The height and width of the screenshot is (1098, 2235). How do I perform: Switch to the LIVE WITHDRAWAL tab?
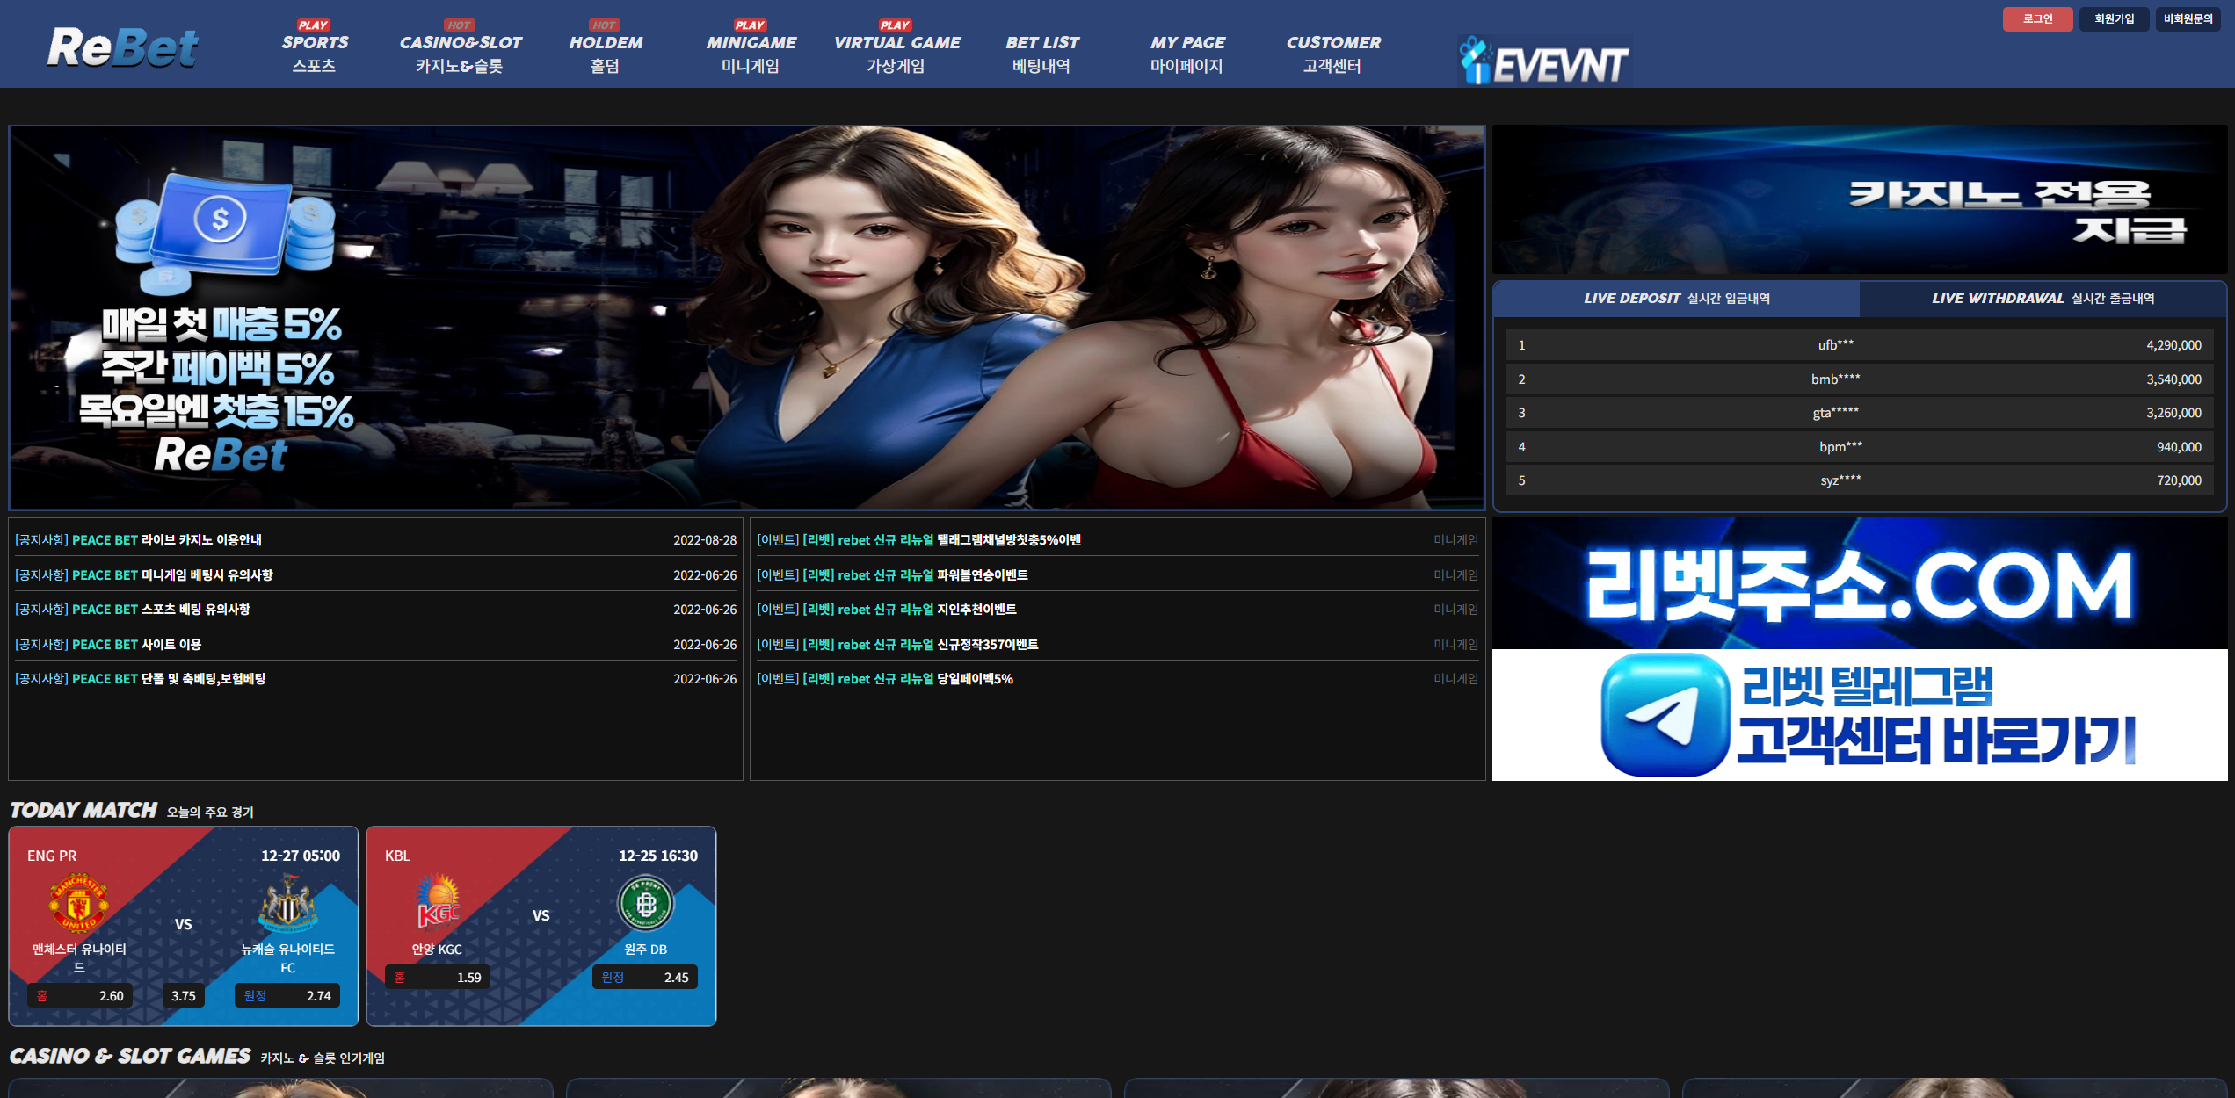[x=2042, y=299]
